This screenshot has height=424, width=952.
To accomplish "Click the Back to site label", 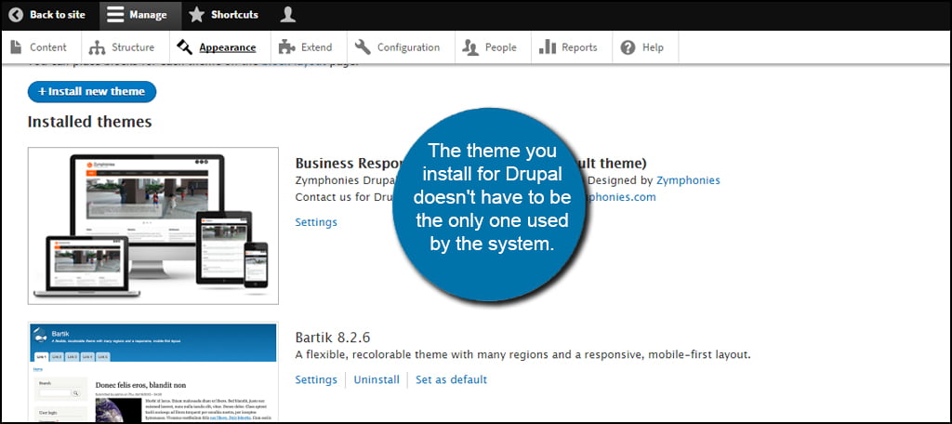I will (x=58, y=15).
